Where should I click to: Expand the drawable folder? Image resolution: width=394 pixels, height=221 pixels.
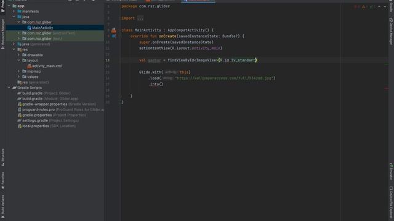point(19,55)
